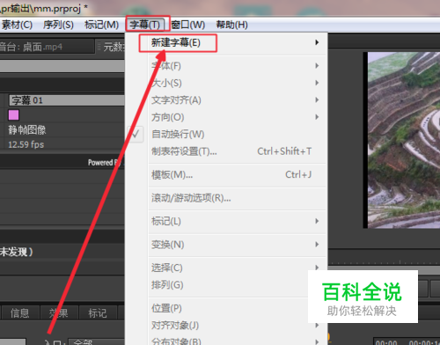
Task: Toggle the 自动换行(W) checkmark
Action: (x=136, y=135)
